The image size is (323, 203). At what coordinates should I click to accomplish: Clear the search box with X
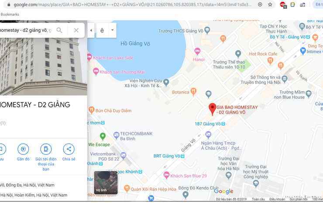(x=76, y=30)
